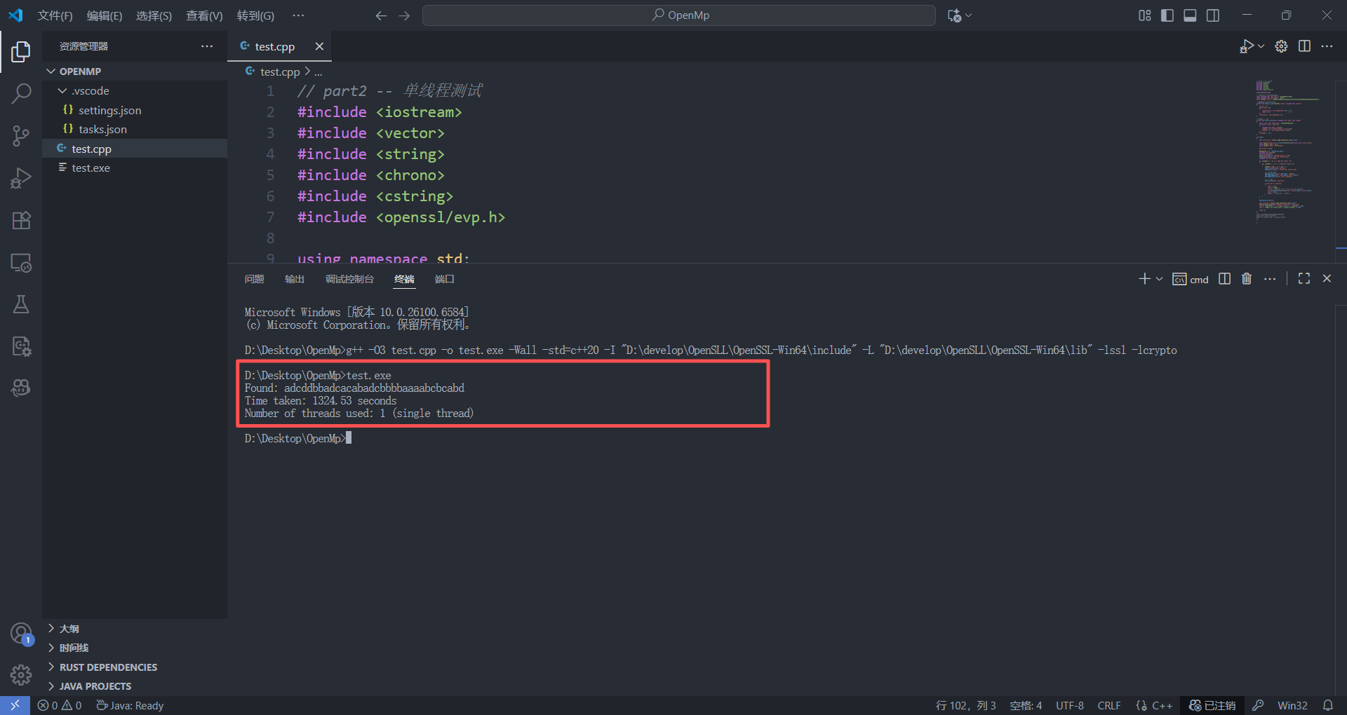Toggle primary side bar visibility
The image size is (1347, 715).
click(1167, 15)
